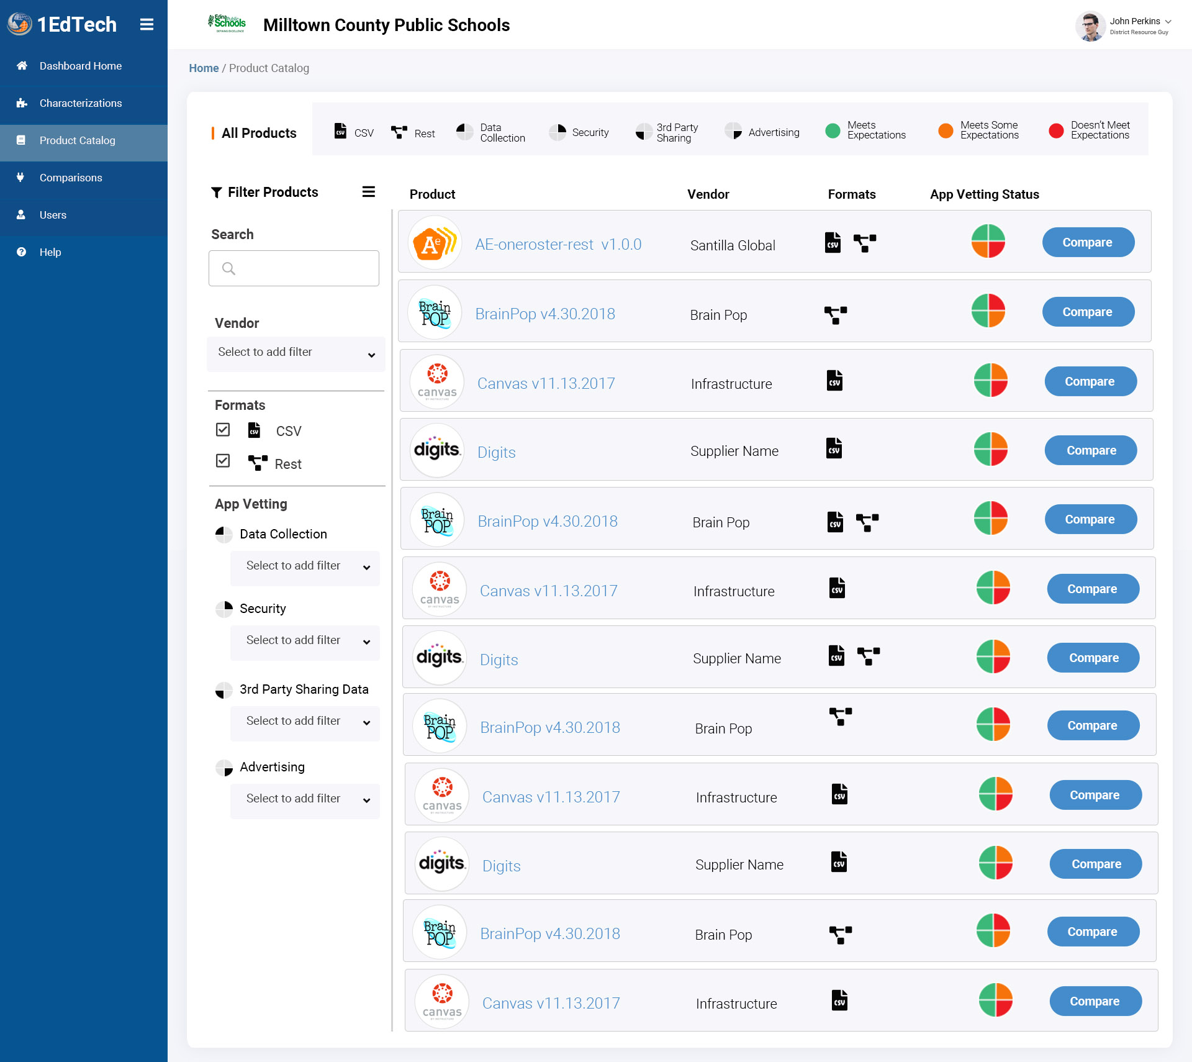Open the AE-oneroster-rest v1.0.0 product link
This screenshot has height=1062, width=1192.
558,244
